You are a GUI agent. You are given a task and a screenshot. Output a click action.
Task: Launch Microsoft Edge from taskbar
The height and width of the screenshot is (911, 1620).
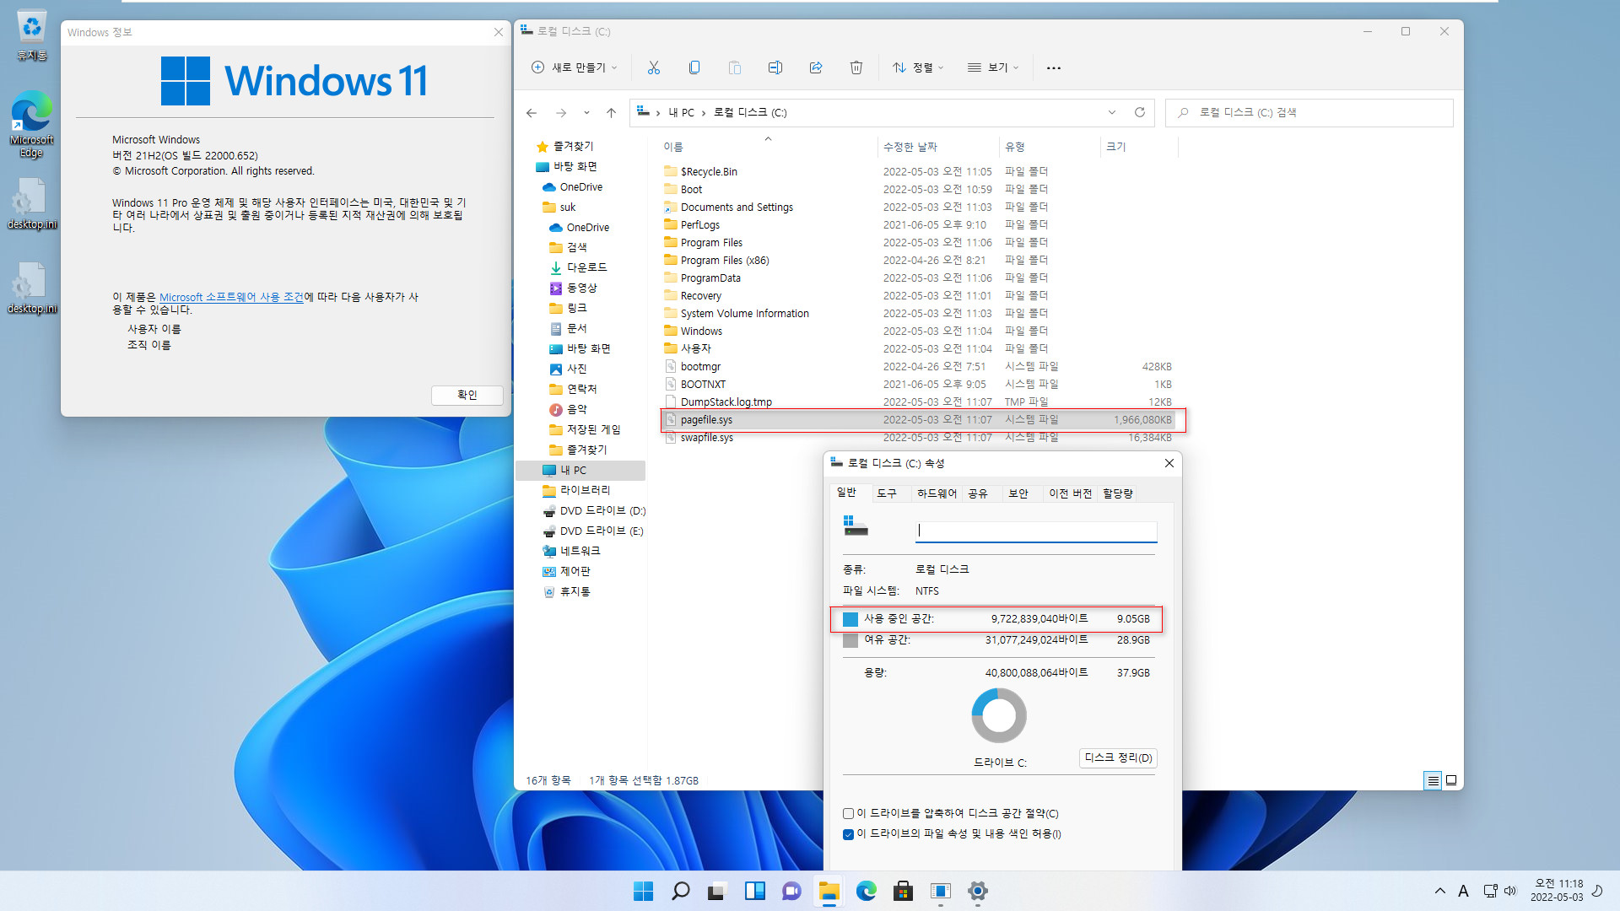[866, 891]
